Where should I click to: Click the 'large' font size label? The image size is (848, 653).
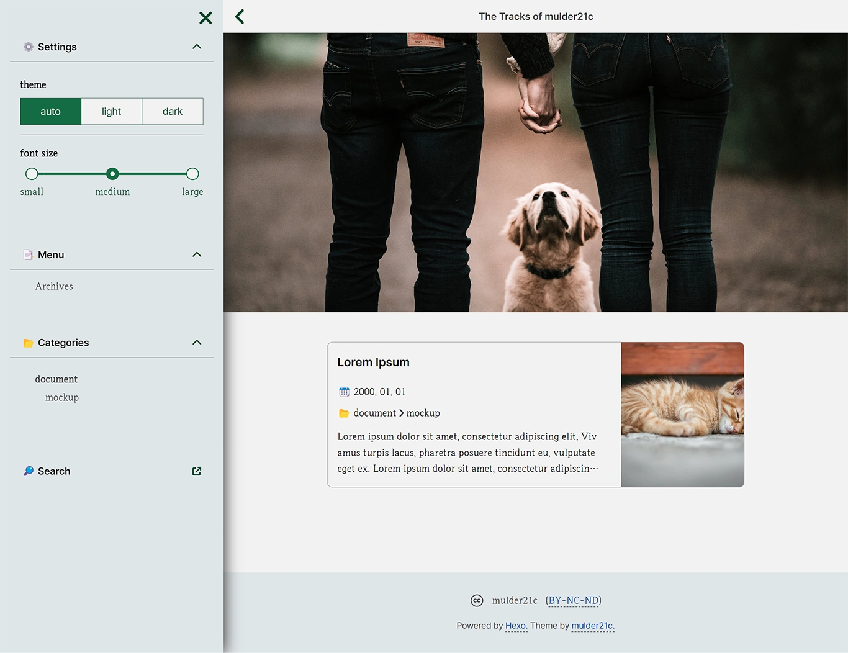192,192
